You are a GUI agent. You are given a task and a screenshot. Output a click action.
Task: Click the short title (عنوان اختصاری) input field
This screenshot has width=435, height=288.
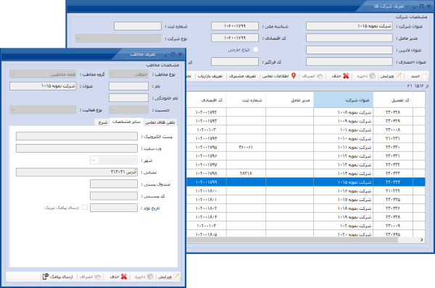point(349,62)
